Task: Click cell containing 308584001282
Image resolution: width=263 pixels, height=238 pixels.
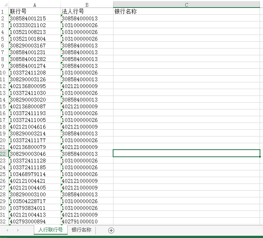Action: (35, 59)
